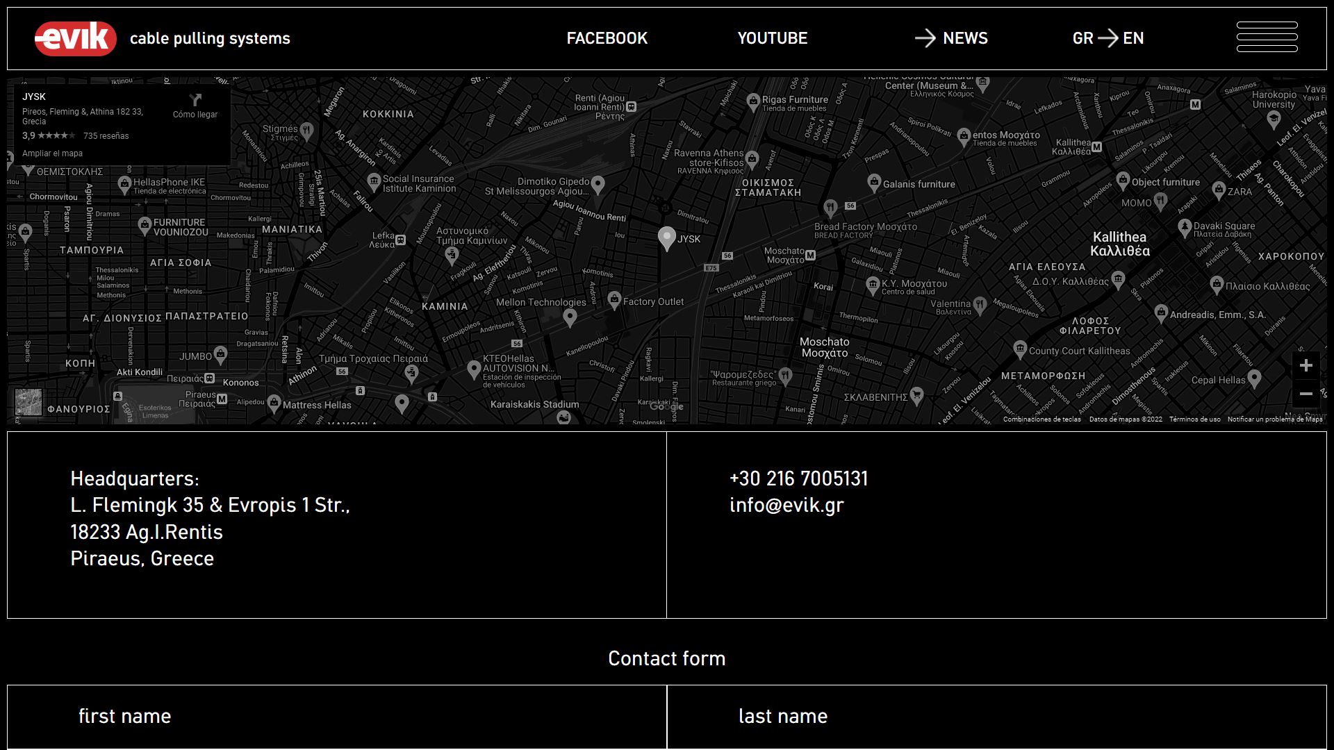This screenshot has height=750, width=1334.
Task: Open Notificar un problema de Maps
Action: pyautogui.click(x=1274, y=419)
